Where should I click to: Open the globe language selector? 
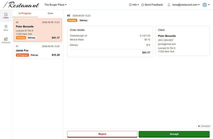point(204,5)
